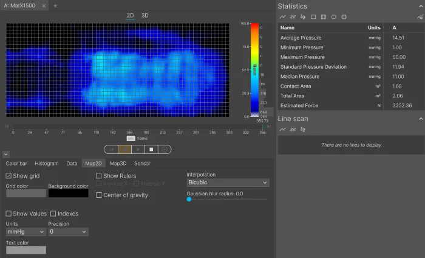
Task: Enable the Show Rulers checkbox
Action: tap(99, 176)
